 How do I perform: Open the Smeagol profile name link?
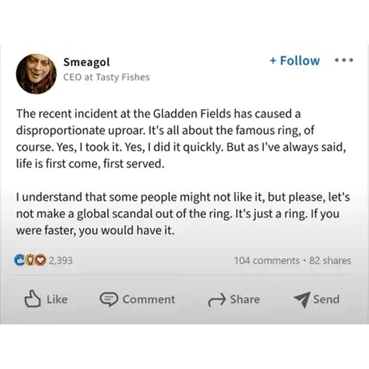[x=86, y=62]
